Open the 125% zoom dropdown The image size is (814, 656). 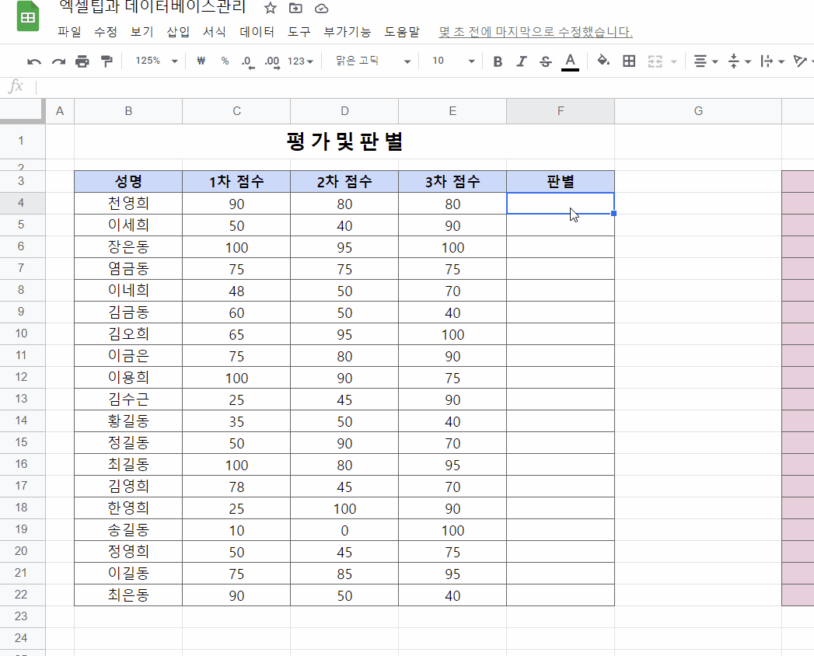(156, 61)
